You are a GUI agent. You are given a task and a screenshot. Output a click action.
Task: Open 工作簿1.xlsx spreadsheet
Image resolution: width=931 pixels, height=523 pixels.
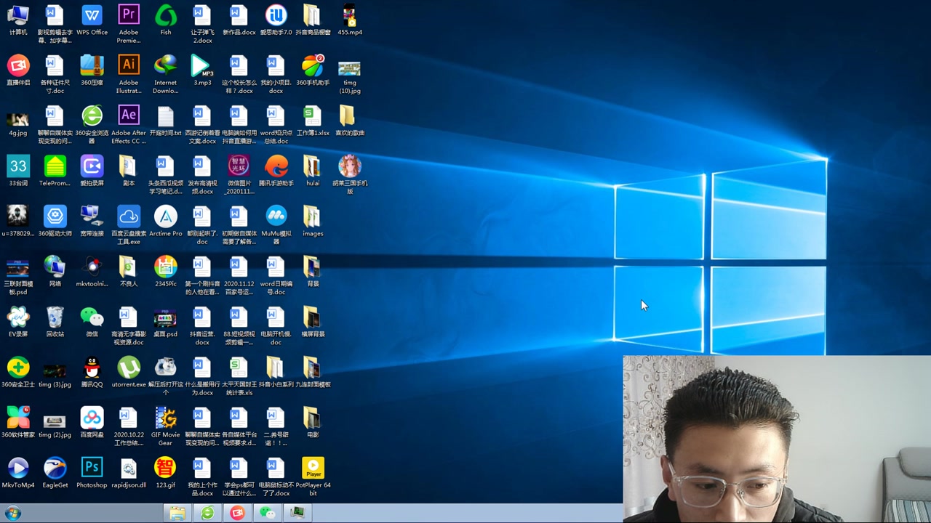tap(313, 121)
